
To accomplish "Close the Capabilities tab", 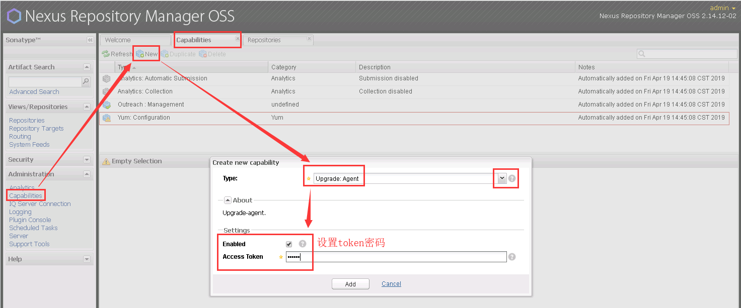I will [238, 38].
